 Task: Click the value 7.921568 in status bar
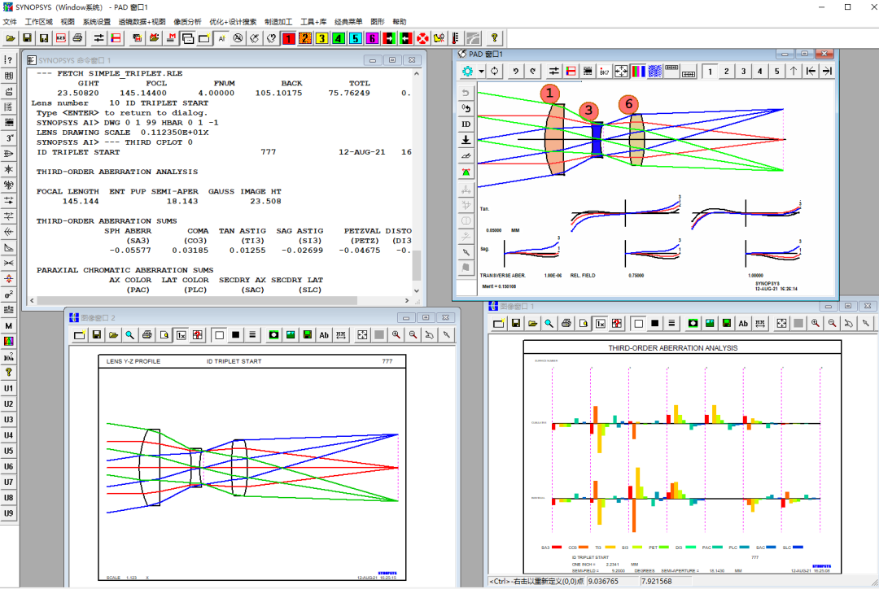click(x=657, y=581)
